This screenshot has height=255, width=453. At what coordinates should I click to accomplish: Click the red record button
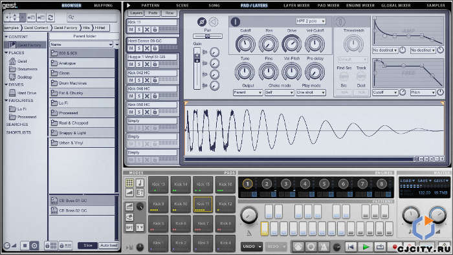pos(395,247)
